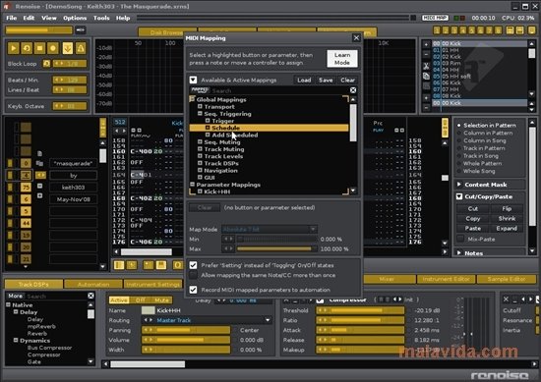Open the Tools menu
This screenshot has height=382, width=541.
click(101, 18)
